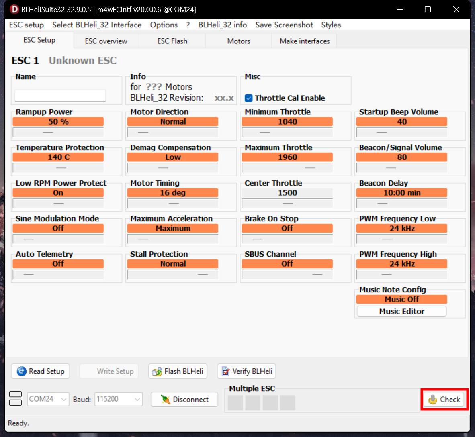Open the question mark help menu
475x437 pixels.
(188, 25)
